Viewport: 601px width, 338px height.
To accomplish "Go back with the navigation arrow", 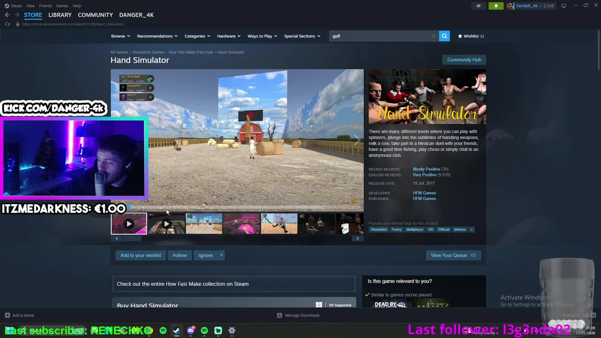I will coord(7,15).
